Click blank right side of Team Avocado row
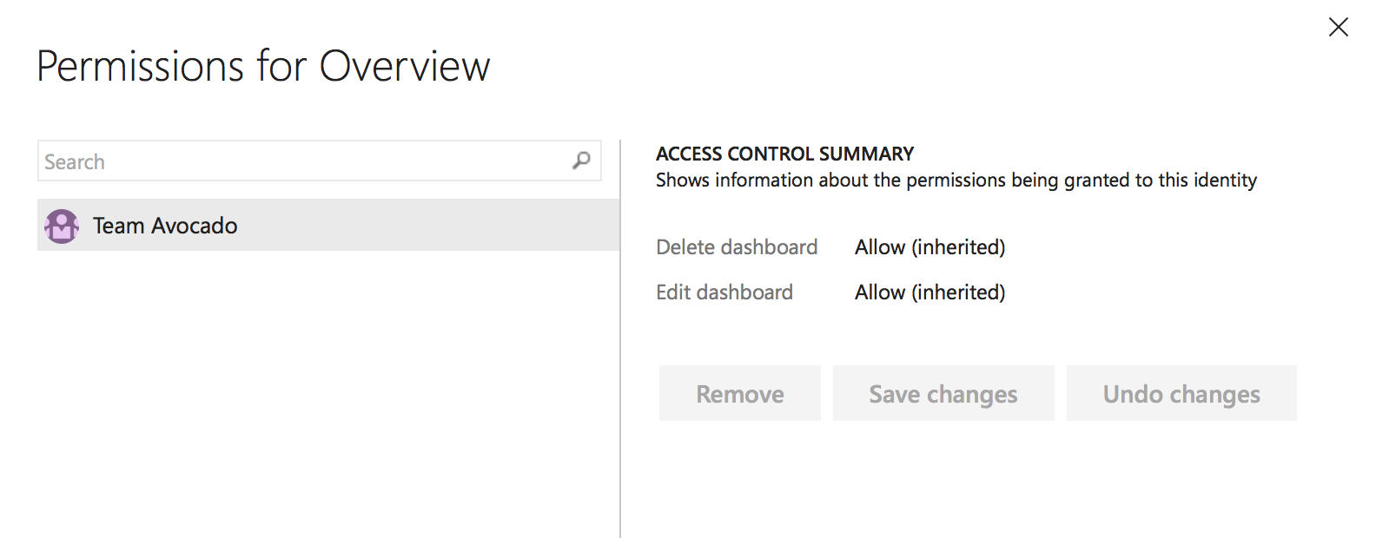 pyautogui.click(x=434, y=226)
